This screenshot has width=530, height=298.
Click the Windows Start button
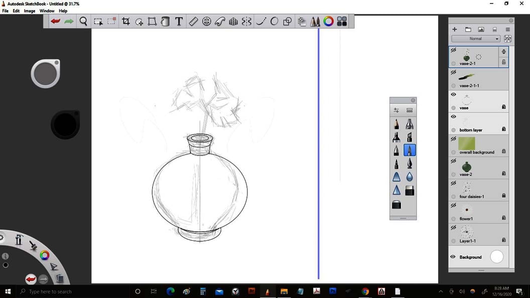click(8, 291)
